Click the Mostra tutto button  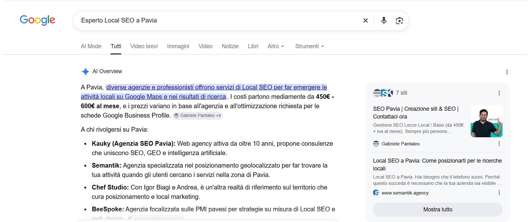438,209
